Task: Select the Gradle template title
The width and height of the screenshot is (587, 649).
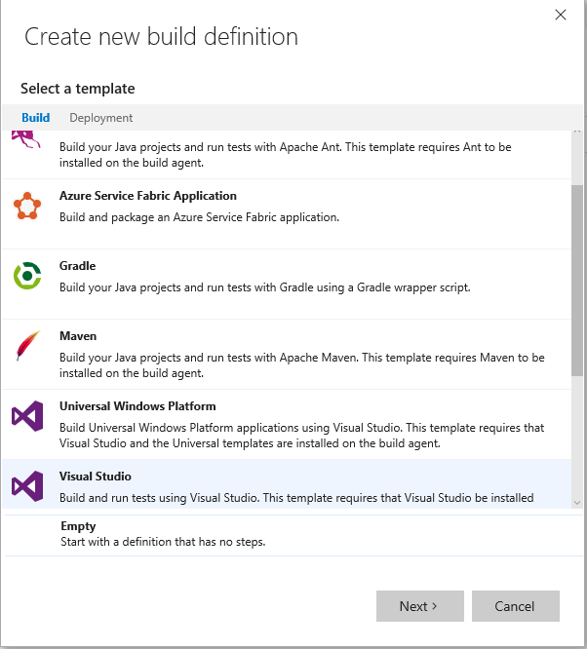Action: coord(77,266)
